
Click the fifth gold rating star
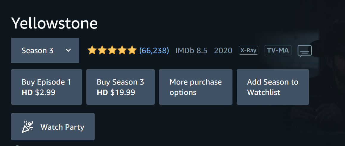click(x=132, y=50)
